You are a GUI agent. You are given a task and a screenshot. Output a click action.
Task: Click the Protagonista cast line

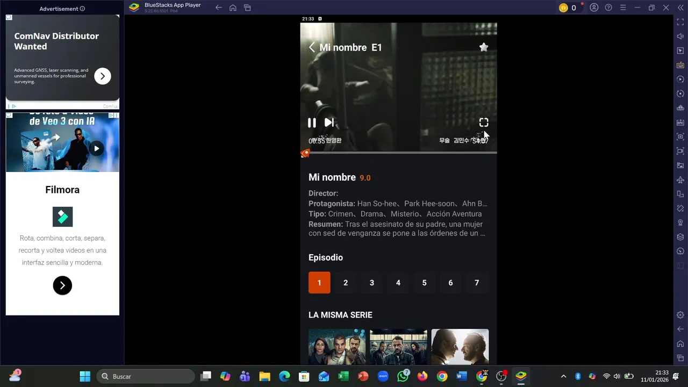[x=398, y=204]
